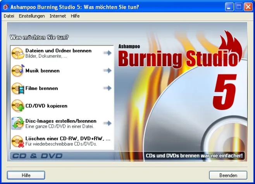Select the Filme brennen label
This screenshot has width=255, height=184.
click(41, 88)
